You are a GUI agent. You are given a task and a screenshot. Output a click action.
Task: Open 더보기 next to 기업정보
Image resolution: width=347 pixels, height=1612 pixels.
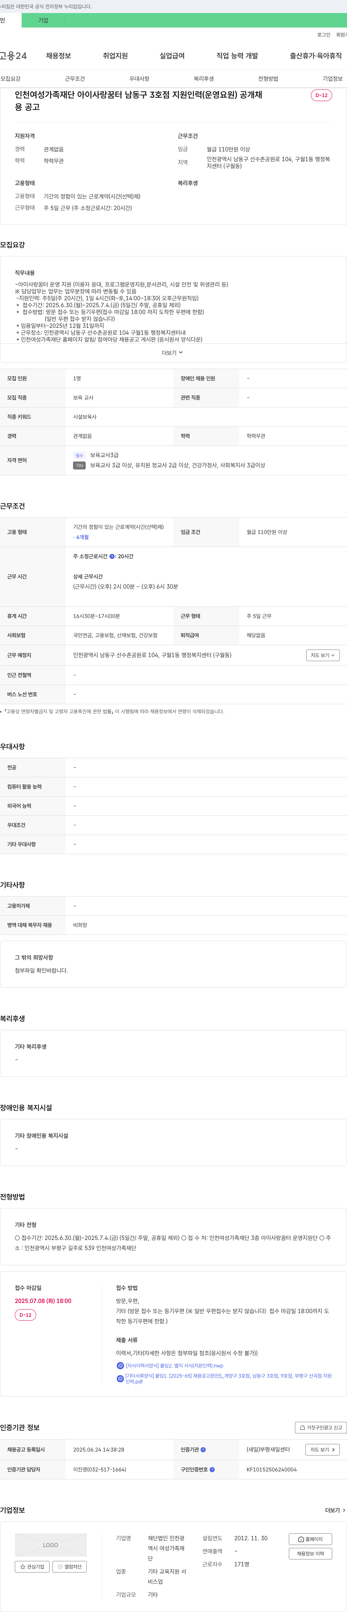(335, 1510)
